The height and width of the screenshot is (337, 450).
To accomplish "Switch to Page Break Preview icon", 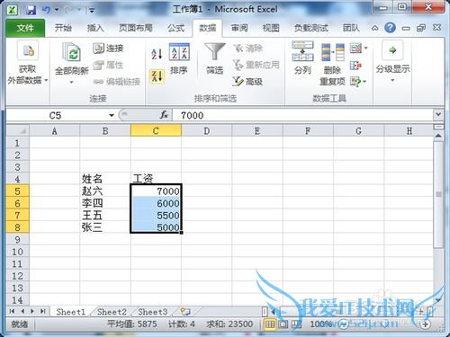I will click(x=296, y=324).
